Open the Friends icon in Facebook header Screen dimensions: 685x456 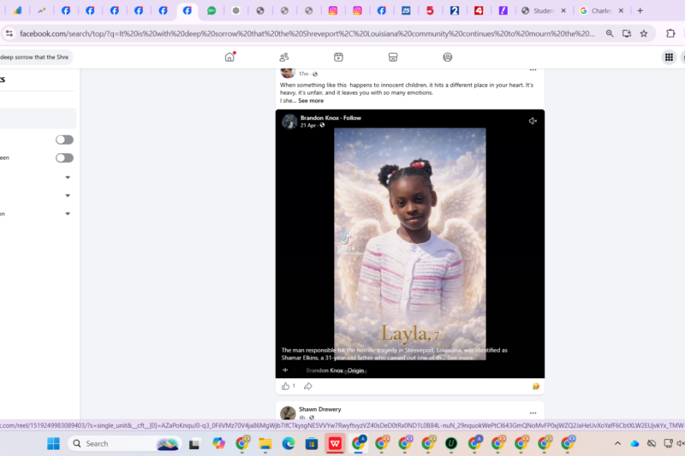284,57
